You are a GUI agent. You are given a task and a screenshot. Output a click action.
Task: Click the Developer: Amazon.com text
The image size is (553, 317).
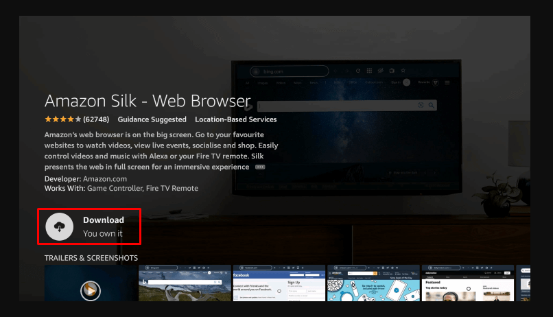pyautogui.click(x=86, y=179)
